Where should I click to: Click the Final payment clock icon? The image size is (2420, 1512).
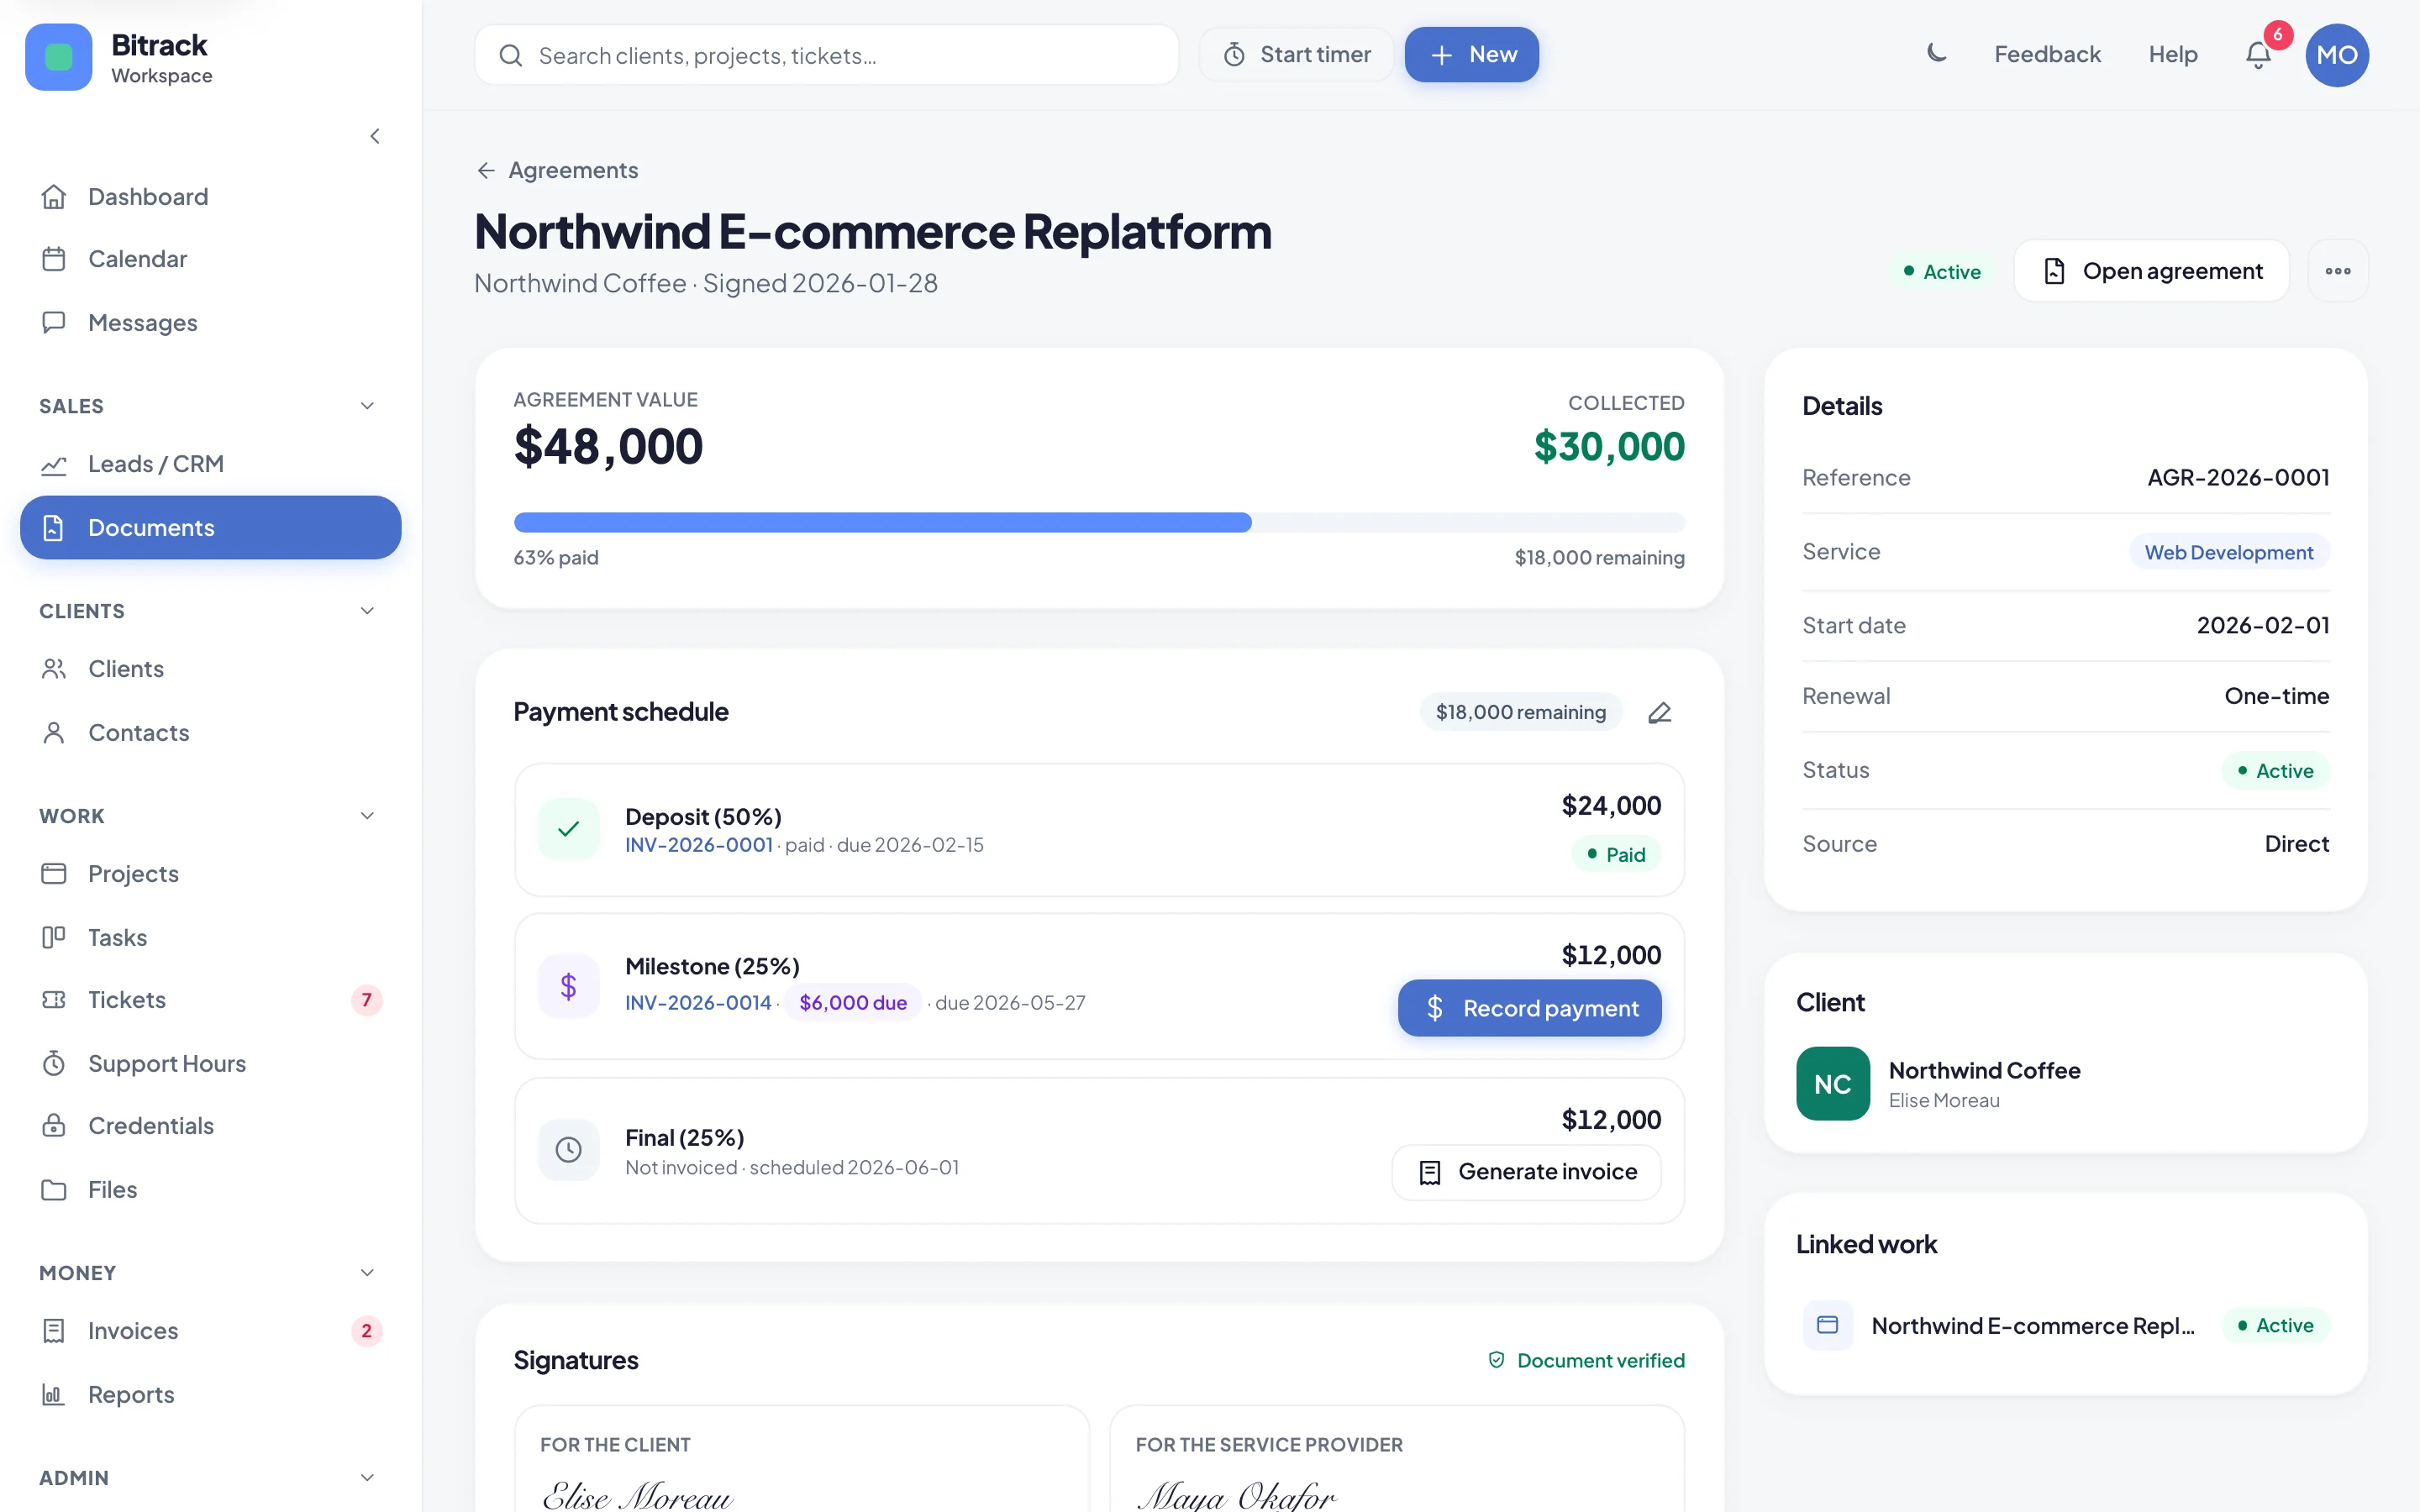click(x=568, y=1150)
